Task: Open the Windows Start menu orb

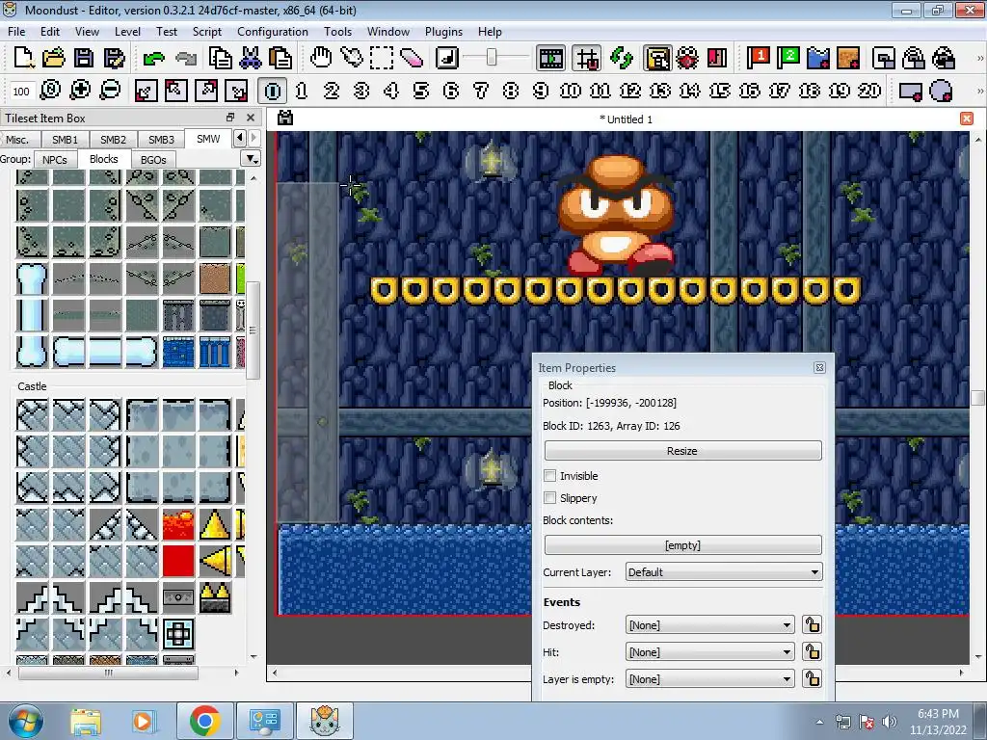Action: click(x=24, y=721)
